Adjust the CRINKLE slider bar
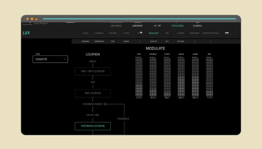 [x=153, y=76]
